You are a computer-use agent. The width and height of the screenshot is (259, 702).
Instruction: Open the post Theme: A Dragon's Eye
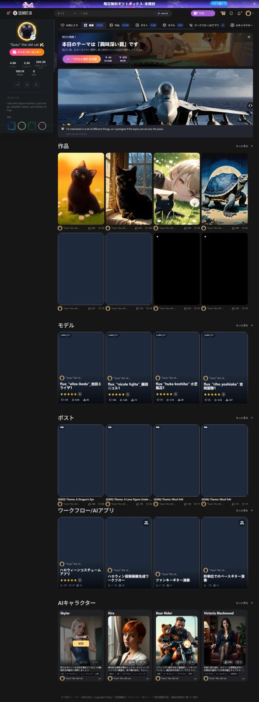coord(81,464)
